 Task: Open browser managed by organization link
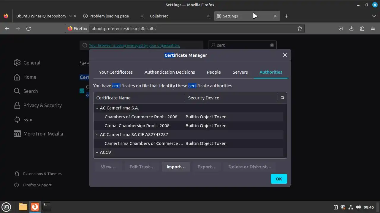(x=134, y=45)
